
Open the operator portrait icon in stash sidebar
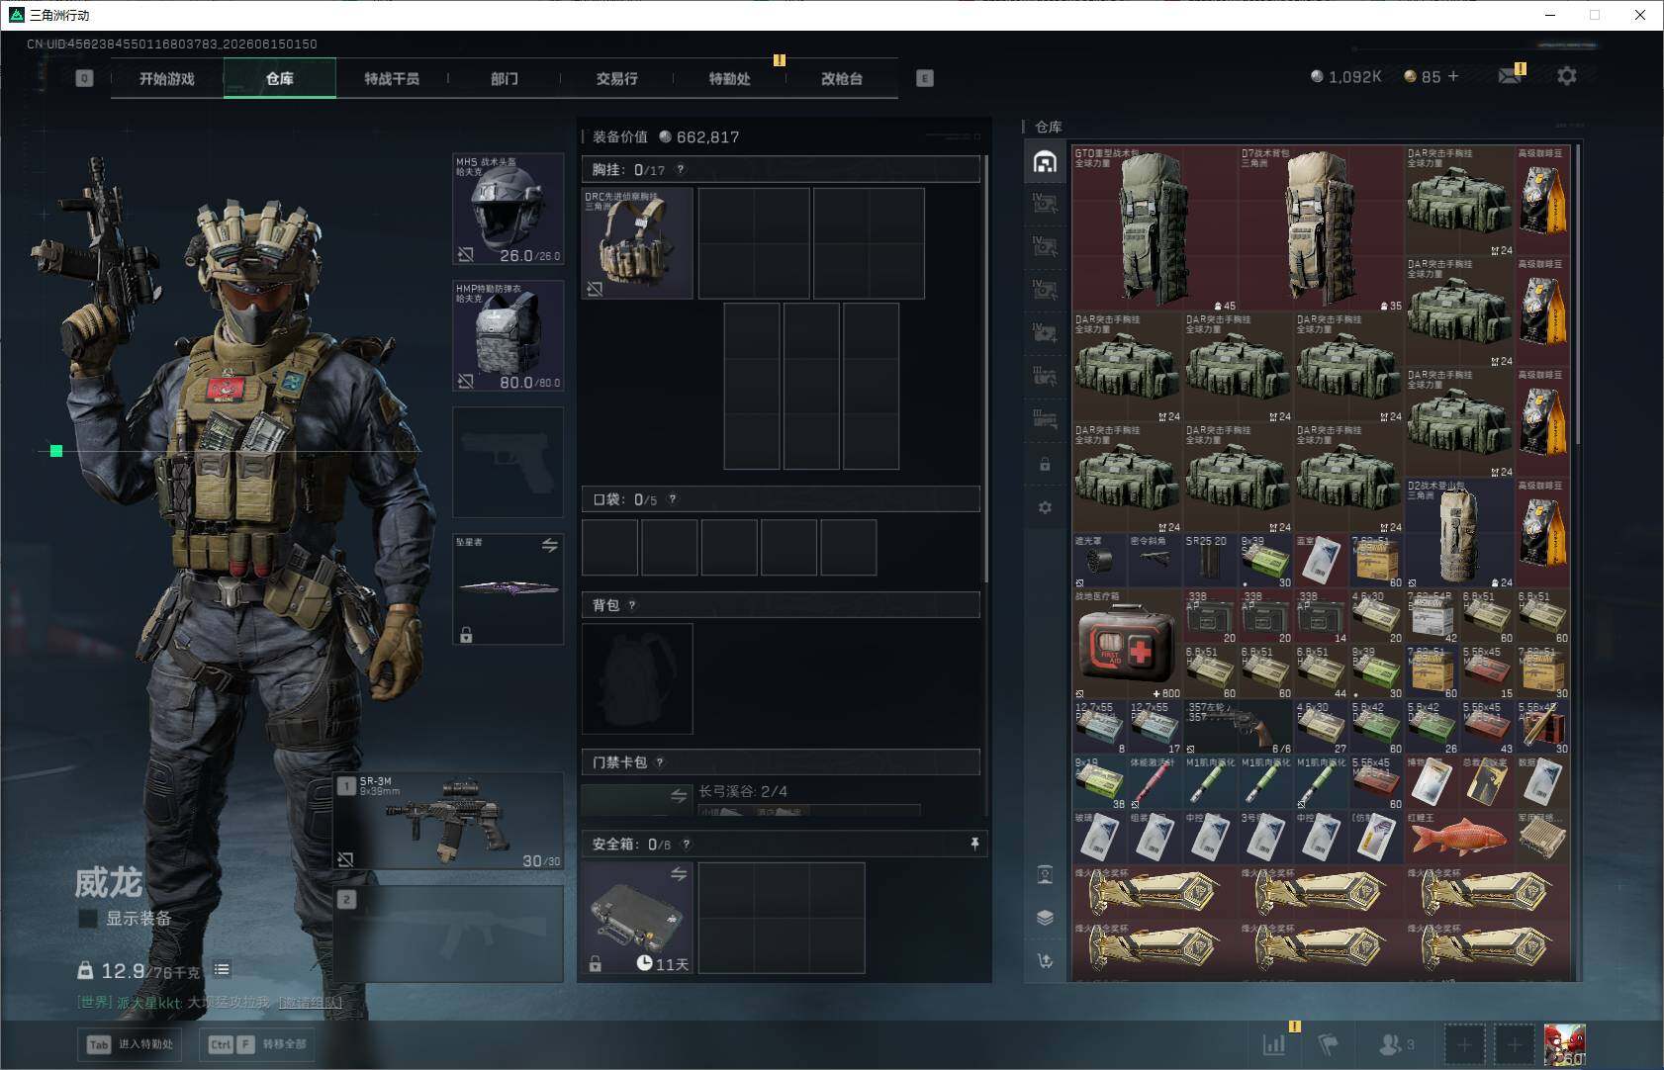pos(1045,874)
